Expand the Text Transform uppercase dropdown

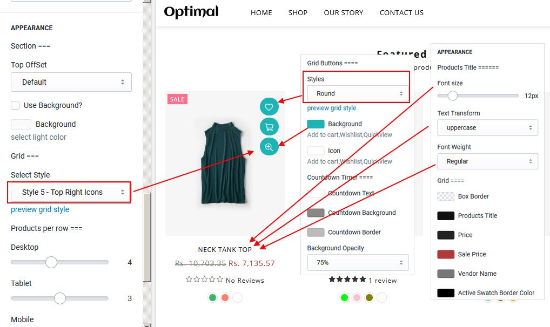(x=487, y=128)
